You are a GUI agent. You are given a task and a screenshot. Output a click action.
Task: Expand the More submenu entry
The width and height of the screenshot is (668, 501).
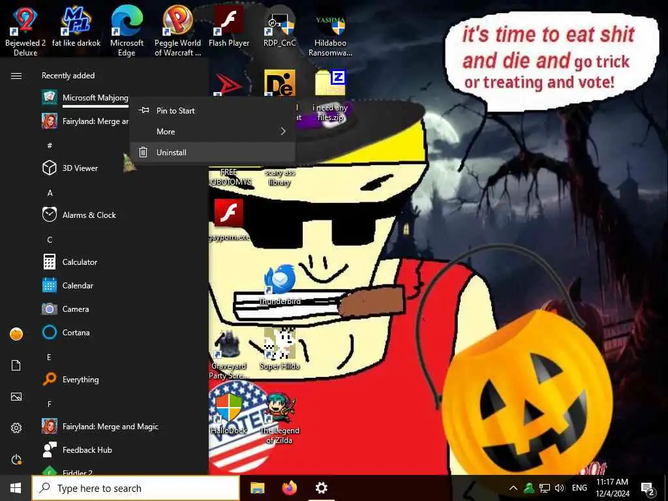click(212, 132)
